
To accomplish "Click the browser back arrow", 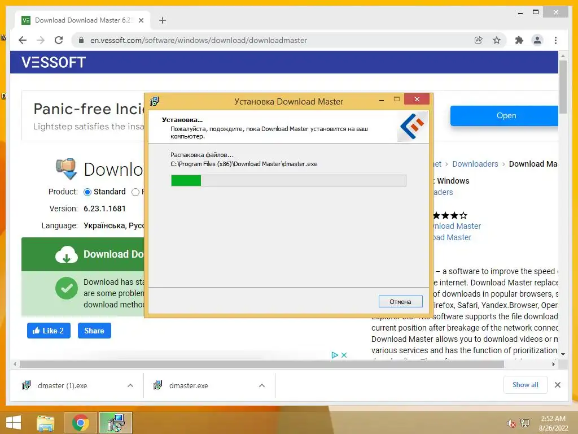I will click(23, 40).
